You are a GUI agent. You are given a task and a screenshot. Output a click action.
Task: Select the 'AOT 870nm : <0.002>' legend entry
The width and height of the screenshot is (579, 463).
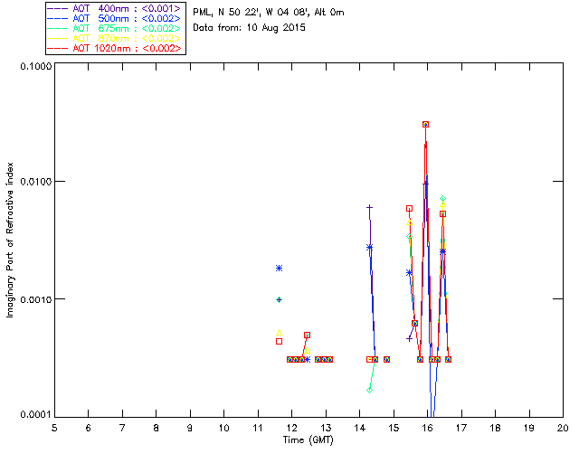pyautogui.click(x=116, y=38)
